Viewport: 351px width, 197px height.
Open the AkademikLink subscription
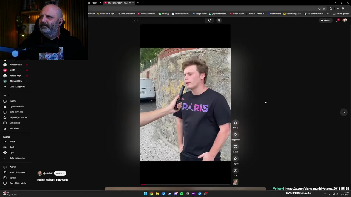click(x=16, y=81)
